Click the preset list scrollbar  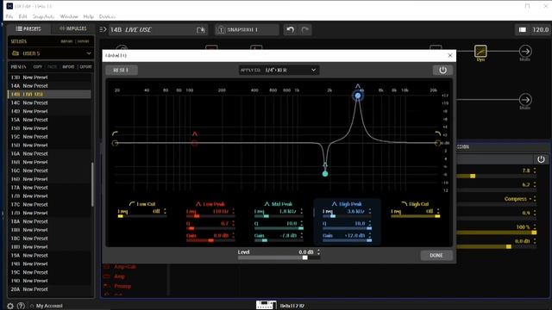pyautogui.click(x=92, y=184)
